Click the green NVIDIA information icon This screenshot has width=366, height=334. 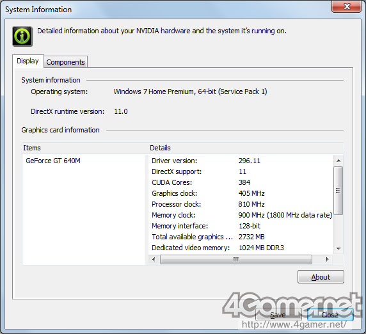(22, 36)
